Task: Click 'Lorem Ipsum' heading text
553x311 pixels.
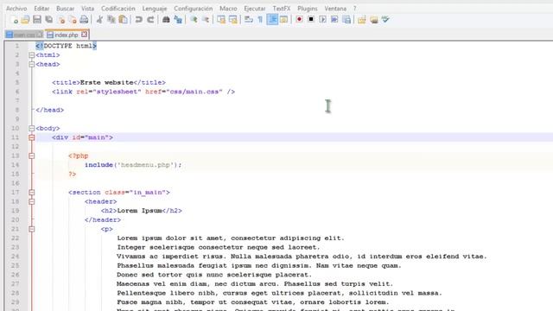Action: coord(139,211)
